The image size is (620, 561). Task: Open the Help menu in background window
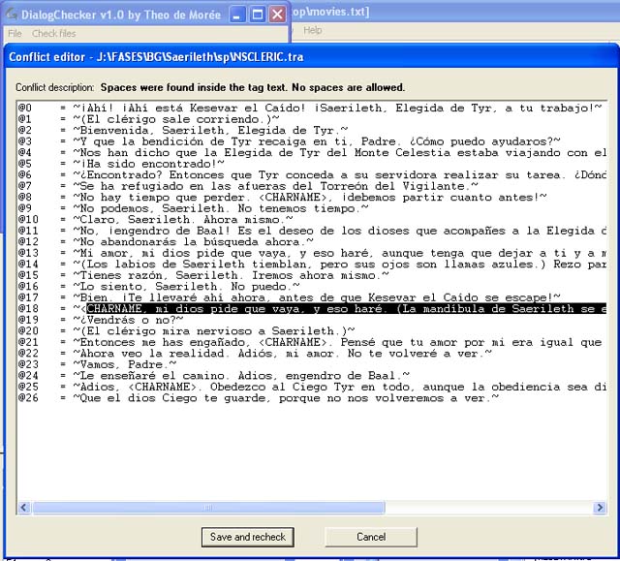point(313,31)
